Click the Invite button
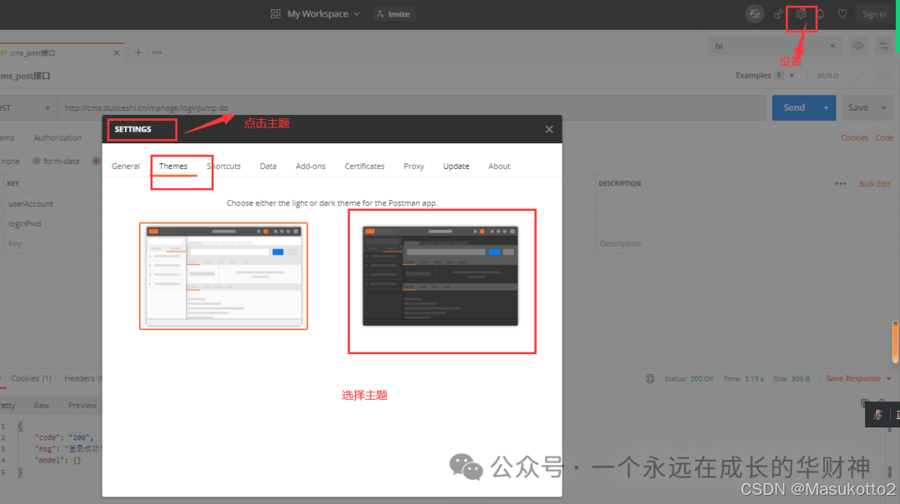The image size is (900, 504). [393, 14]
